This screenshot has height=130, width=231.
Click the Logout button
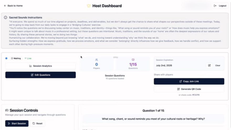pos(220,6)
